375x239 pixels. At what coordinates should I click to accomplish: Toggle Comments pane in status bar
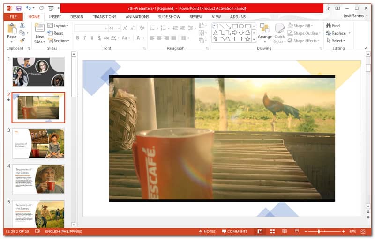coord(235,232)
